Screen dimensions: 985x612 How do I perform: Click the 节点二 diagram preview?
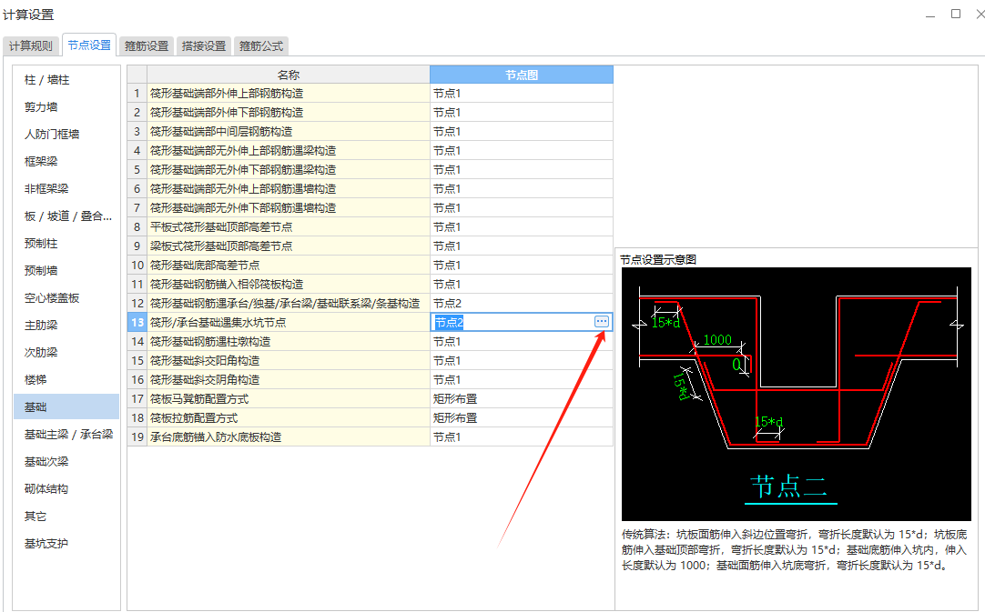796,394
